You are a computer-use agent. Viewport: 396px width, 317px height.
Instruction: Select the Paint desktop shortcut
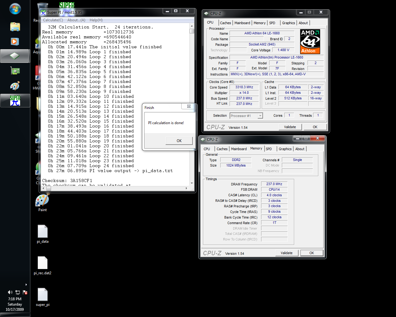click(42, 203)
